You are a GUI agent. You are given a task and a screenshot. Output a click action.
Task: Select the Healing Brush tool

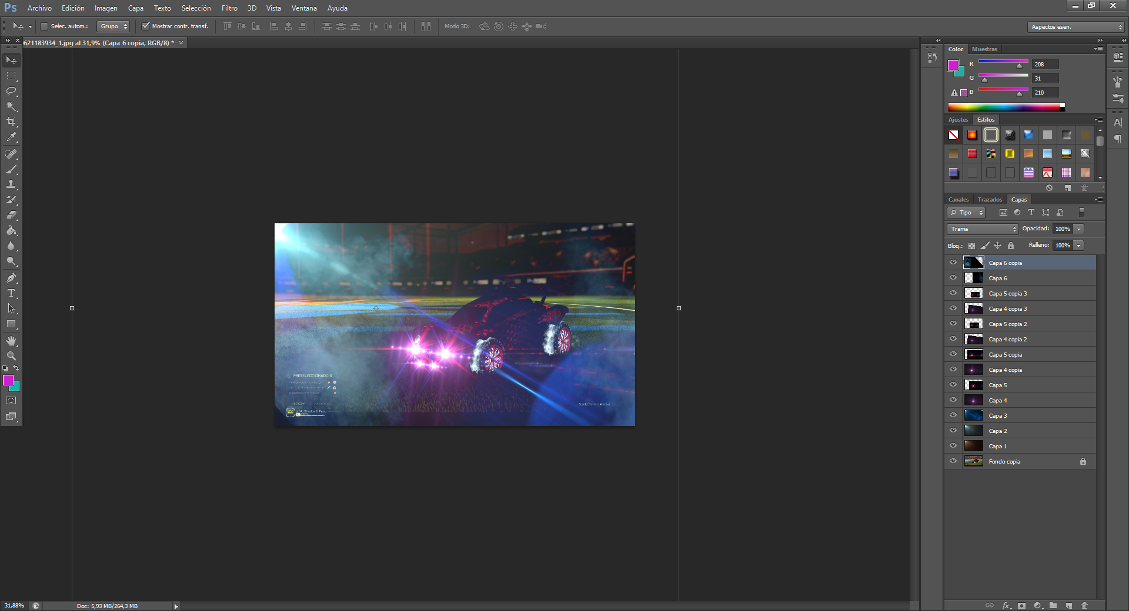click(11, 154)
